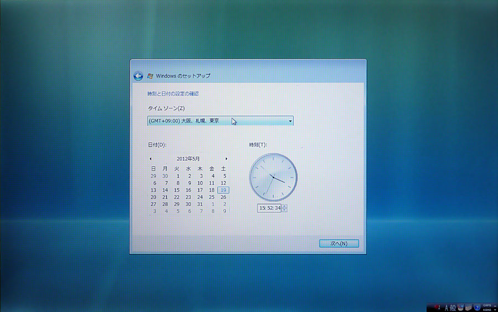Select date 28 in the calendar
498x312 pixels.
[165, 204]
